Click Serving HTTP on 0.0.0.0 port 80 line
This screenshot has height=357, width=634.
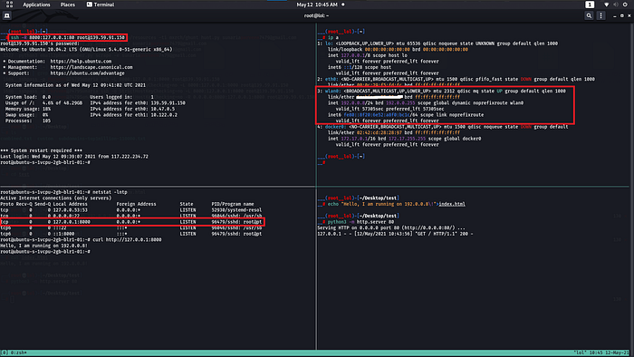(391, 228)
